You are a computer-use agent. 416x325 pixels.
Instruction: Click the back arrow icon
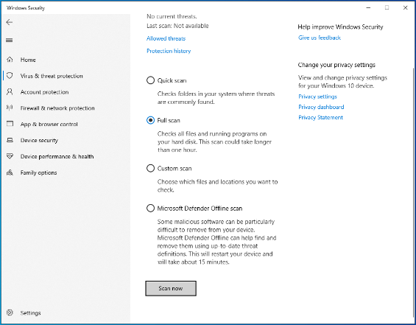pos(10,22)
